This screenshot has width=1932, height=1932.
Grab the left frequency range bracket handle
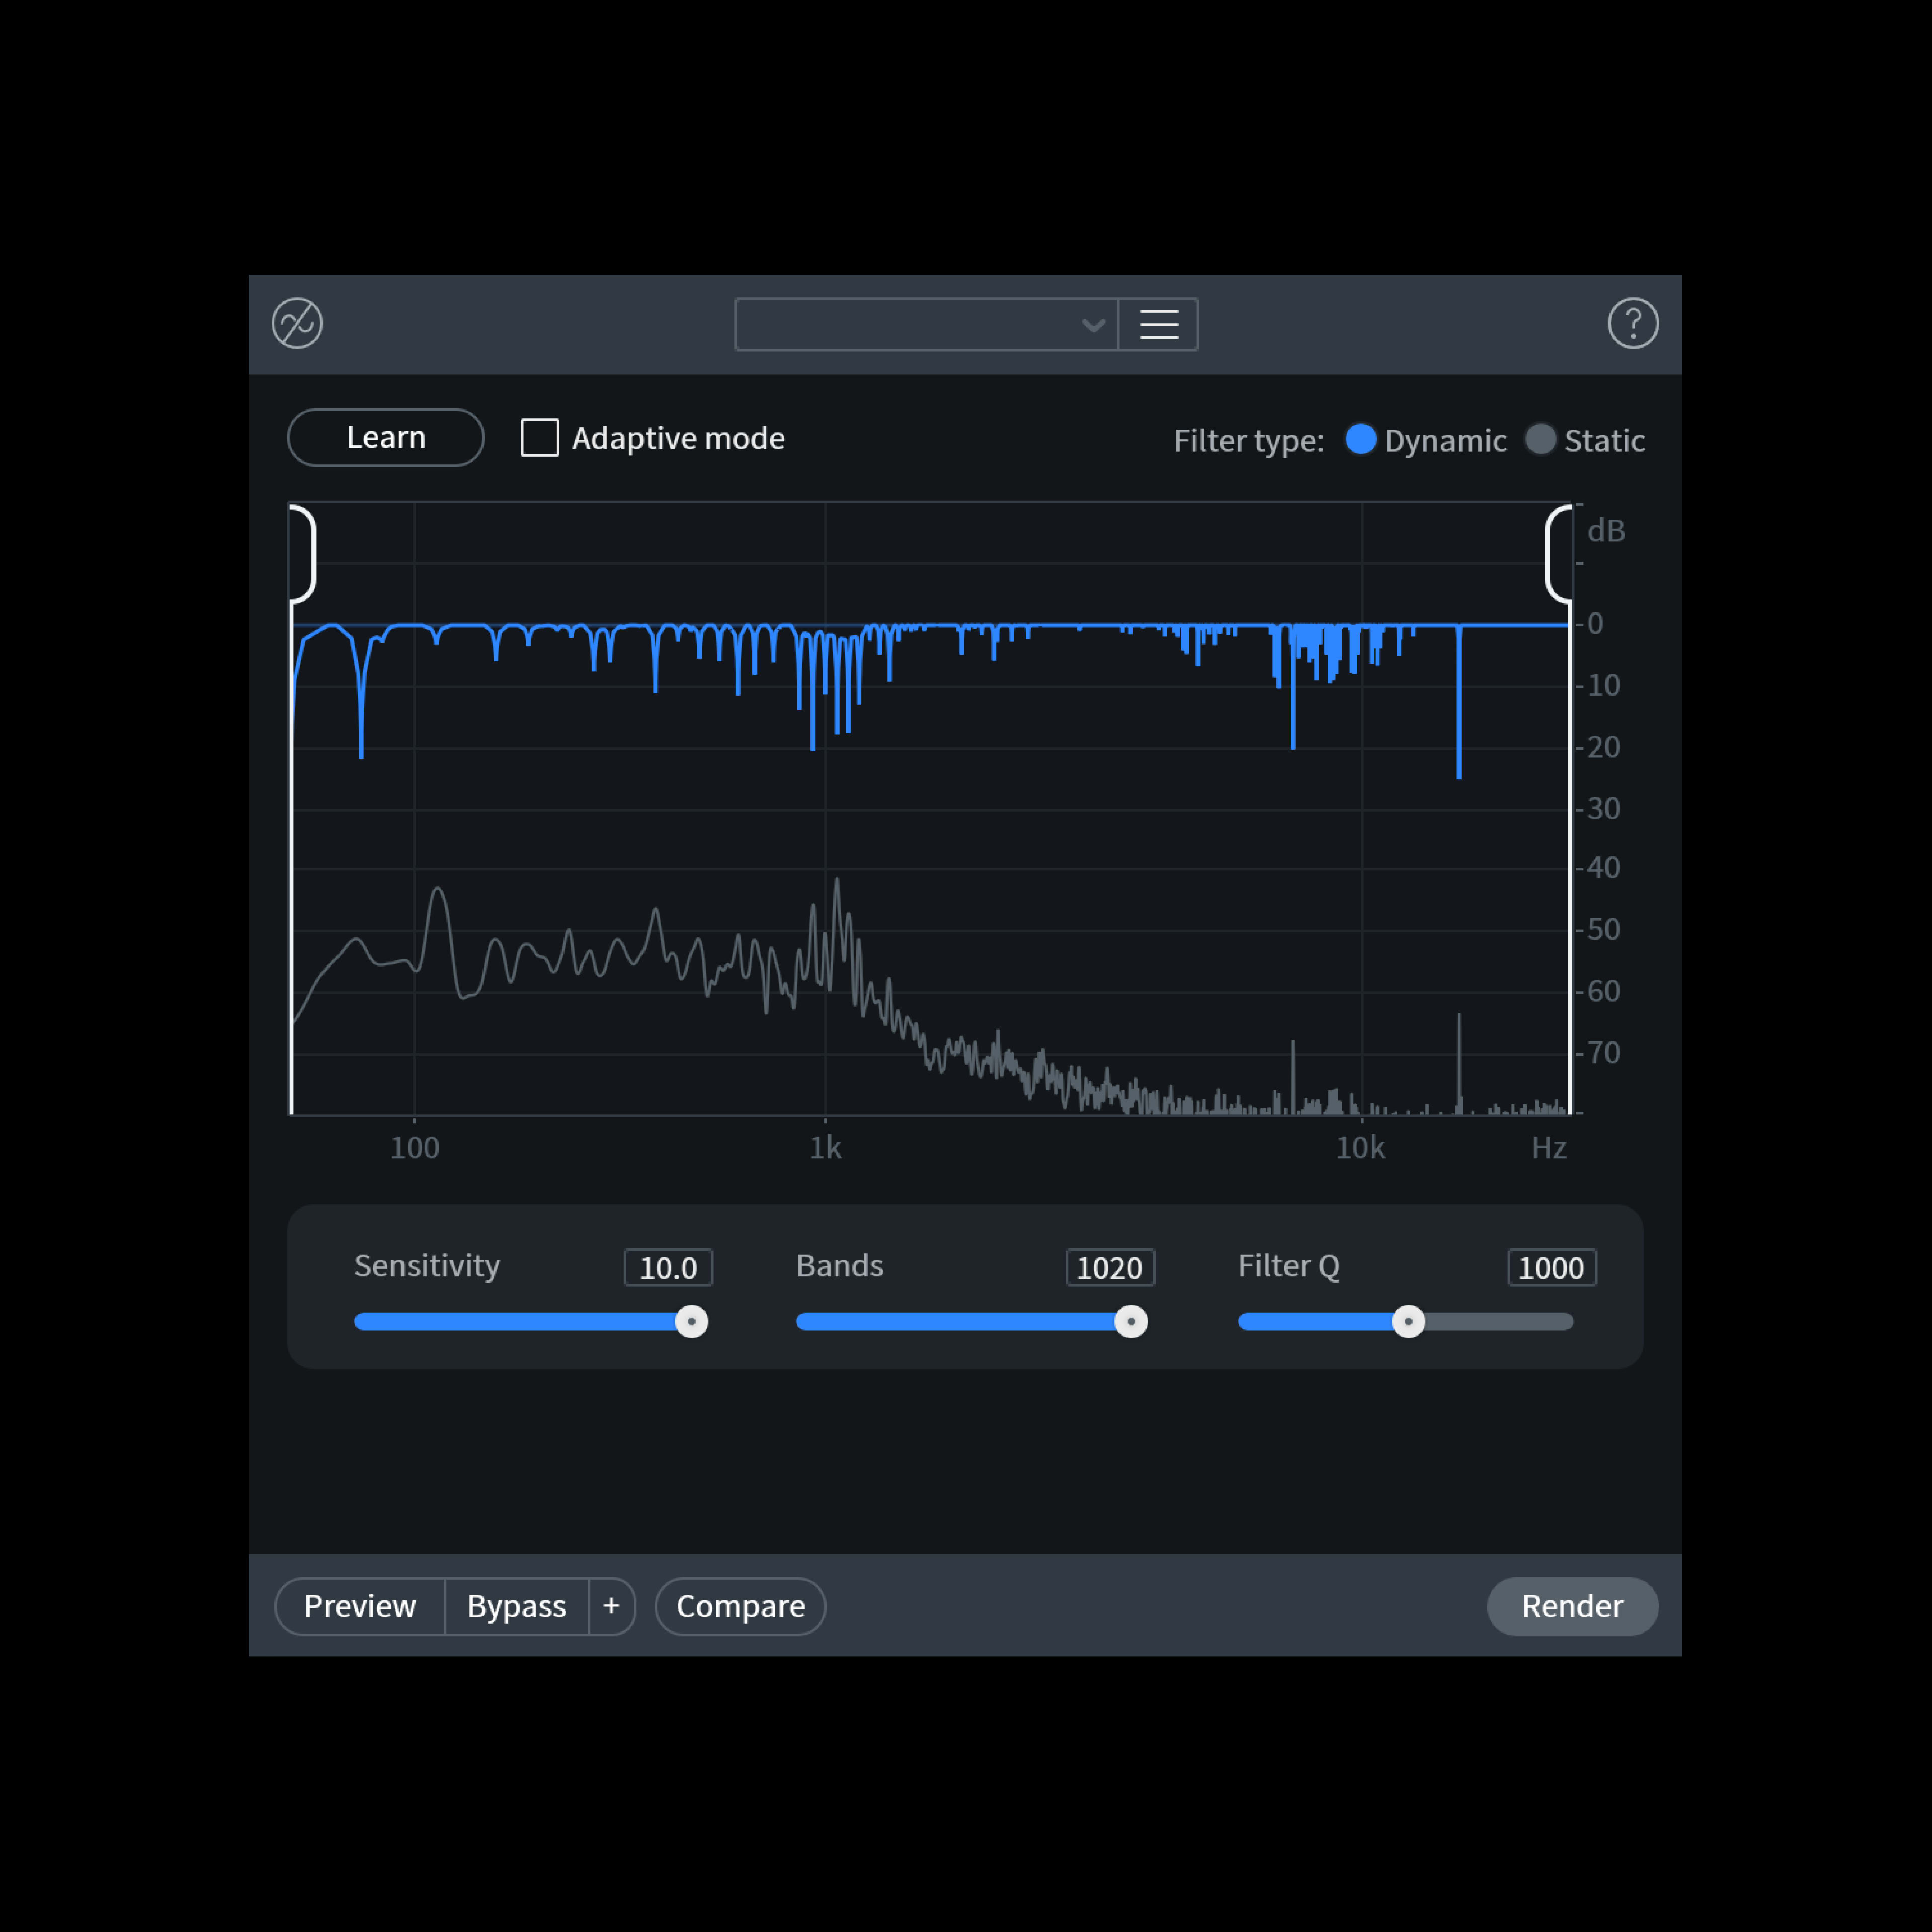(304, 553)
